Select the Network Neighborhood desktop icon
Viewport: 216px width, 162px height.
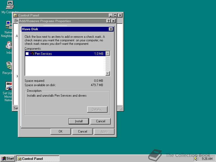9,25
